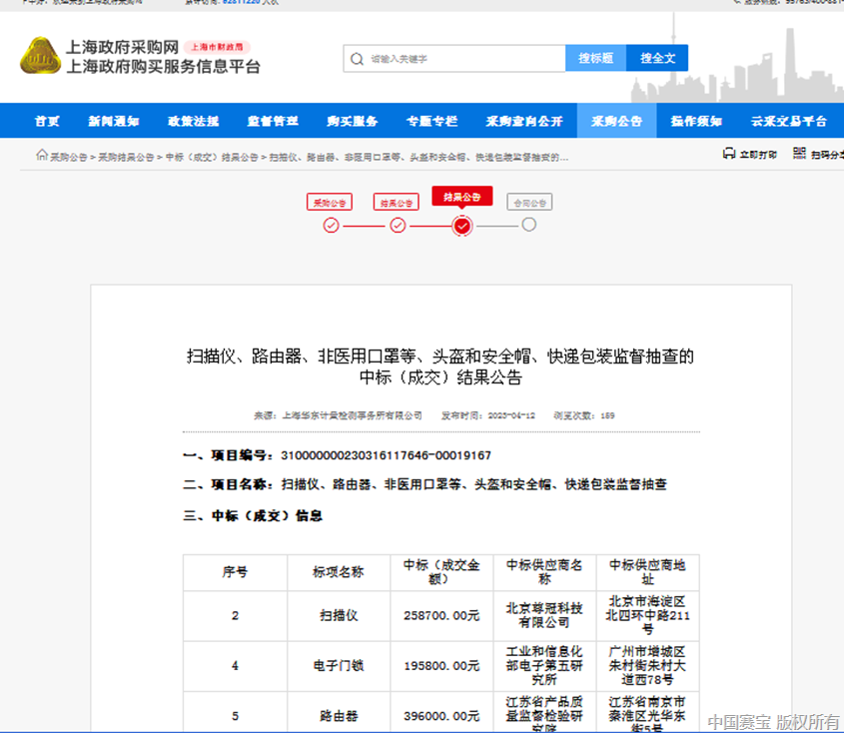Image resolution: width=844 pixels, height=733 pixels.
Task: Click the 上海市财政局 red badge
Action: click(219, 47)
